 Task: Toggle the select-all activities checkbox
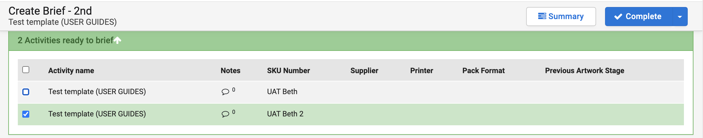[x=26, y=70]
